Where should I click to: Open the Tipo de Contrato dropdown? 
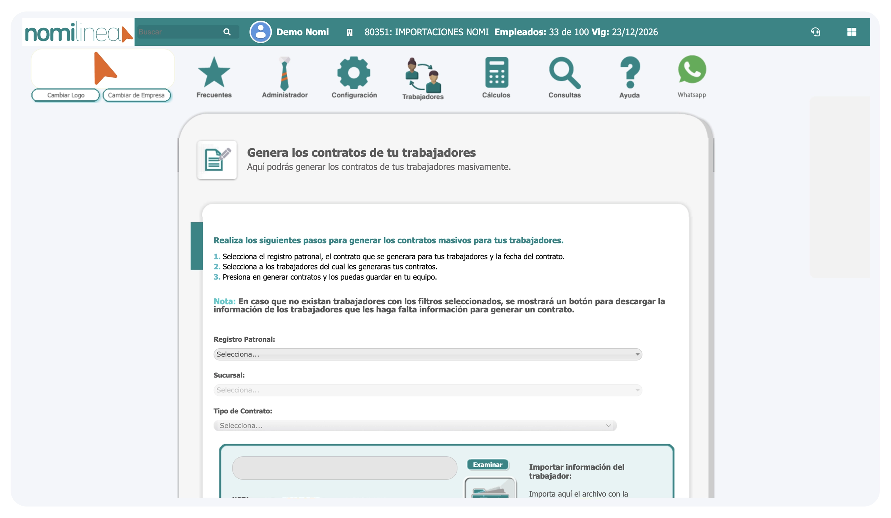414,425
